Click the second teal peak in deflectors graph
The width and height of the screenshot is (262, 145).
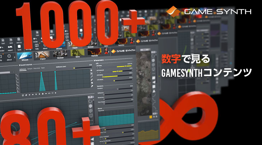coord(55,81)
